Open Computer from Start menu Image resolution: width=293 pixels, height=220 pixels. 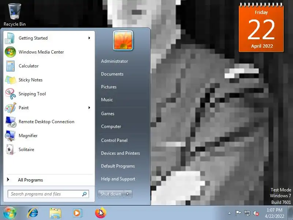[111, 126]
